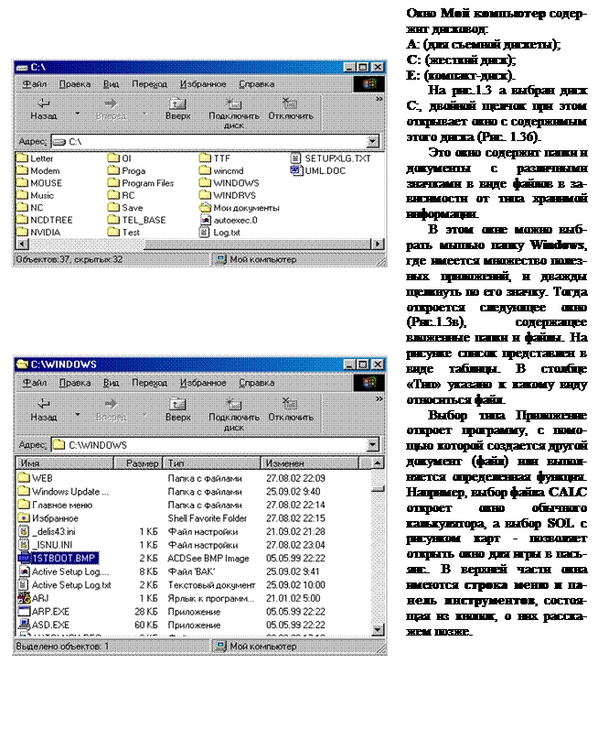Viewport: 598px width, 740px height.
Task: Select the Active Setup Log.txt row
Action: coord(193,584)
